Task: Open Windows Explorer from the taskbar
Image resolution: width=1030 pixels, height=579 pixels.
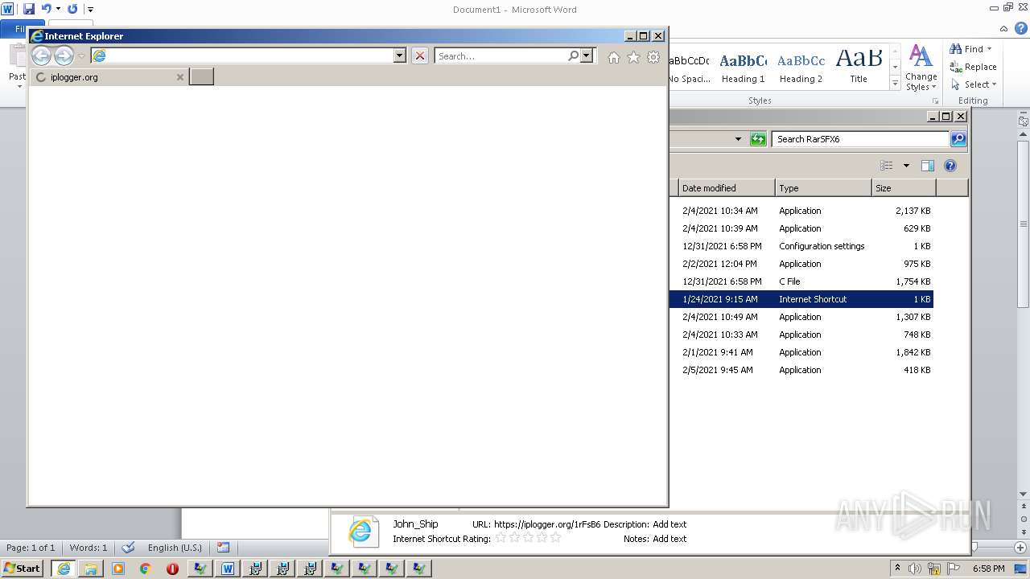Action: [x=91, y=569]
